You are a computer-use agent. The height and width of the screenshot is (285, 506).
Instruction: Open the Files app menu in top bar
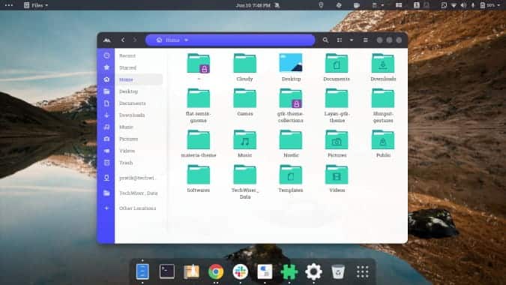(x=36, y=5)
